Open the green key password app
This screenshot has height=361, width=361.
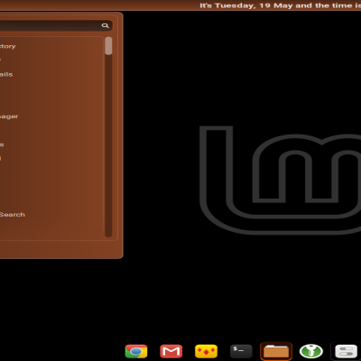click(x=311, y=351)
